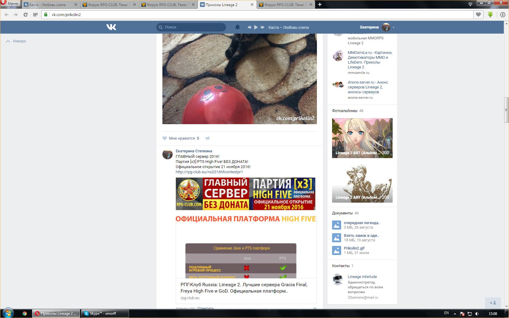The width and height of the screenshot is (509, 318).
Task: Open the Взять замок в оди.. document
Action: [361, 236]
